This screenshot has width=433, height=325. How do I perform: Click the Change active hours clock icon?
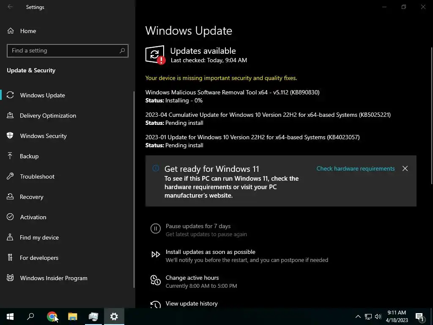point(156,280)
